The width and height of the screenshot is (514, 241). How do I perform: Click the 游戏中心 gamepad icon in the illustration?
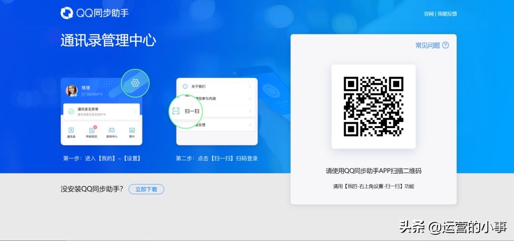pyautogui.click(x=112, y=130)
